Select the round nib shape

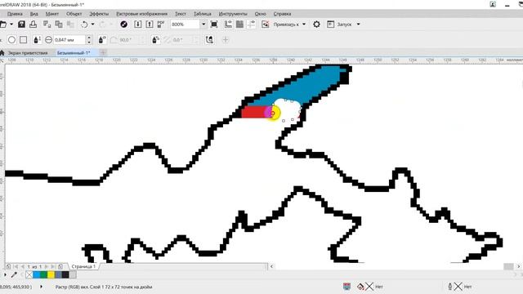11,40
